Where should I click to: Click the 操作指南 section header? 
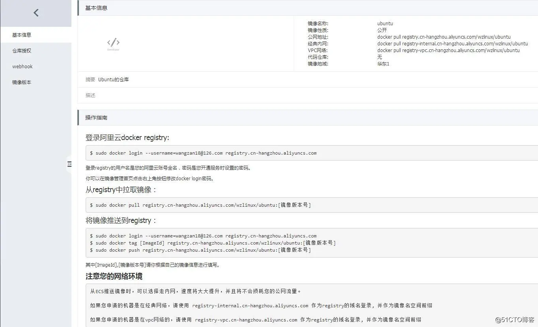[x=308, y=118]
